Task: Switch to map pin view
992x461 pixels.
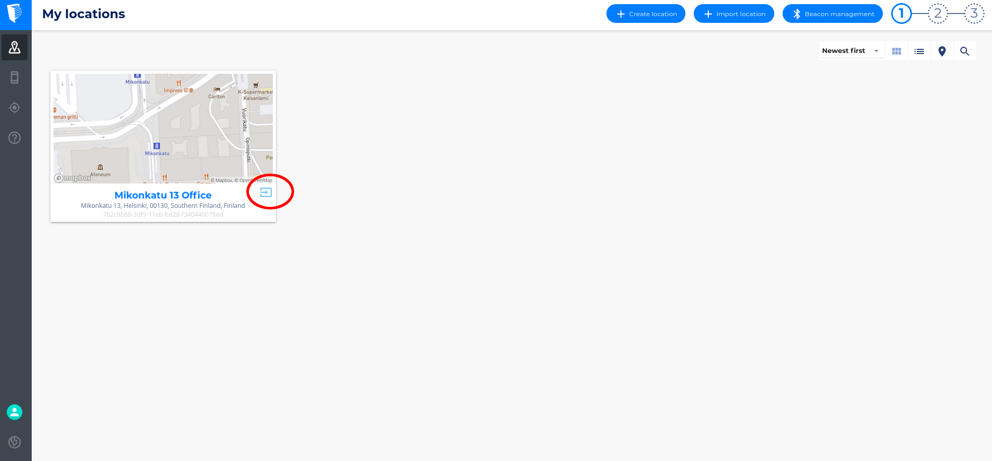Action: (x=942, y=51)
